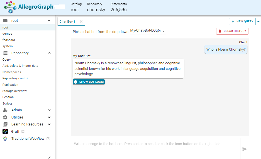Collapse the sidebar with bottom chevron
This screenshot has height=159, width=261.
(49, 157)
